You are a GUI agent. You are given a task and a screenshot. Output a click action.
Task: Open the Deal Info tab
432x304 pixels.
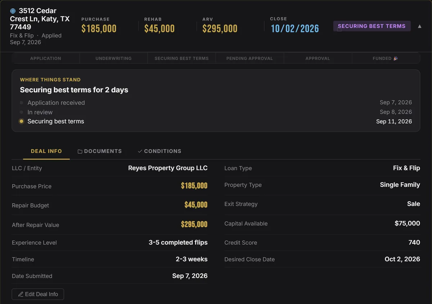(46, 151)
